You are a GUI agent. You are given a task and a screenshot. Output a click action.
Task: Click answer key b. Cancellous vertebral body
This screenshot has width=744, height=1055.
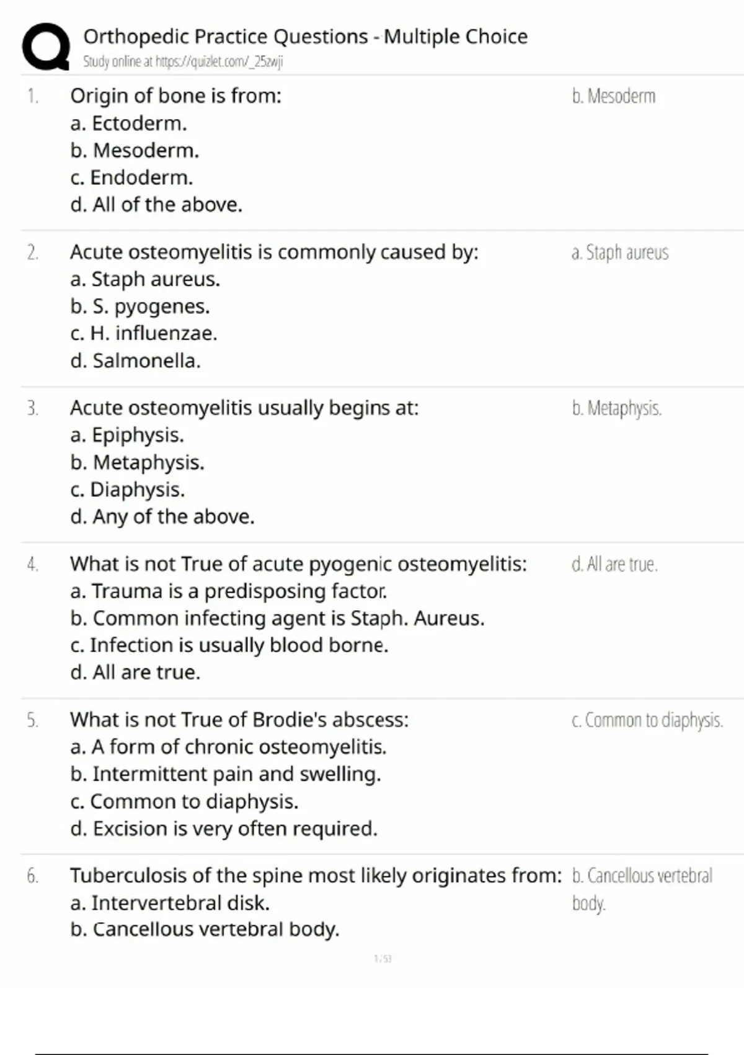(642, 889)
